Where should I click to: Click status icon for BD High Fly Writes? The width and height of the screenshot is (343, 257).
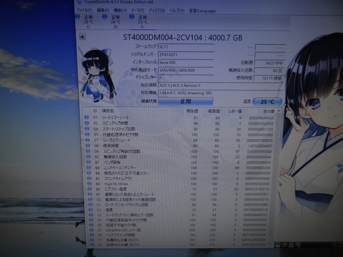coord(90,184)
